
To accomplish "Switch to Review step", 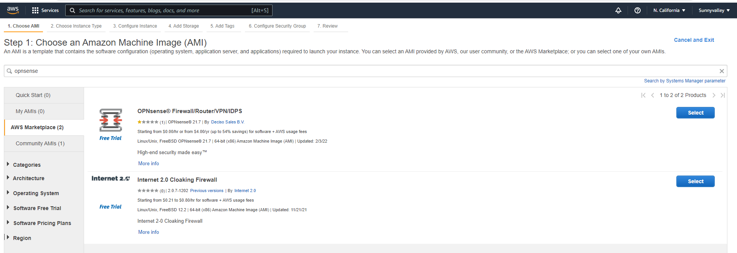I will coord(327,26).
